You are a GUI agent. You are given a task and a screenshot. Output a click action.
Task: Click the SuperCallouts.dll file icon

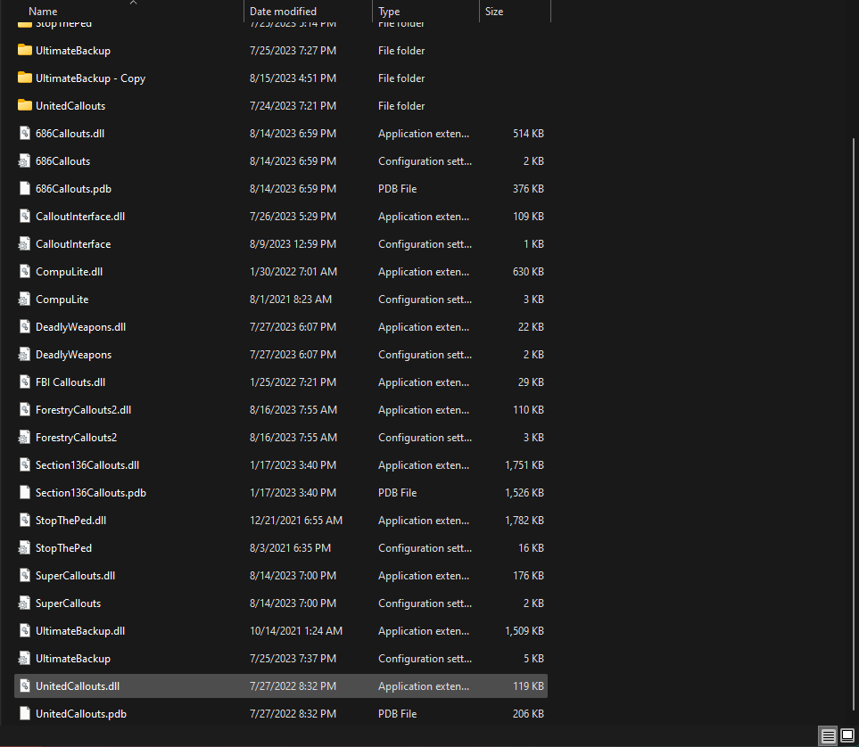click(x=25, y=576)
